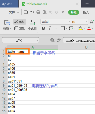Toggle italic formatting
This screenshot has height=114, width=95.
tap(50, 28)
